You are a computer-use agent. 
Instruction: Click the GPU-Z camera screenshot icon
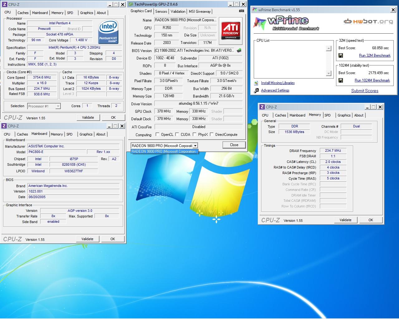coord(241,11)
